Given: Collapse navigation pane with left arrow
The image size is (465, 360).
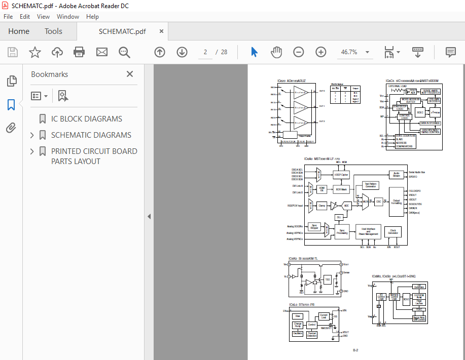Looking at the screenshot, I should (149, 216).
